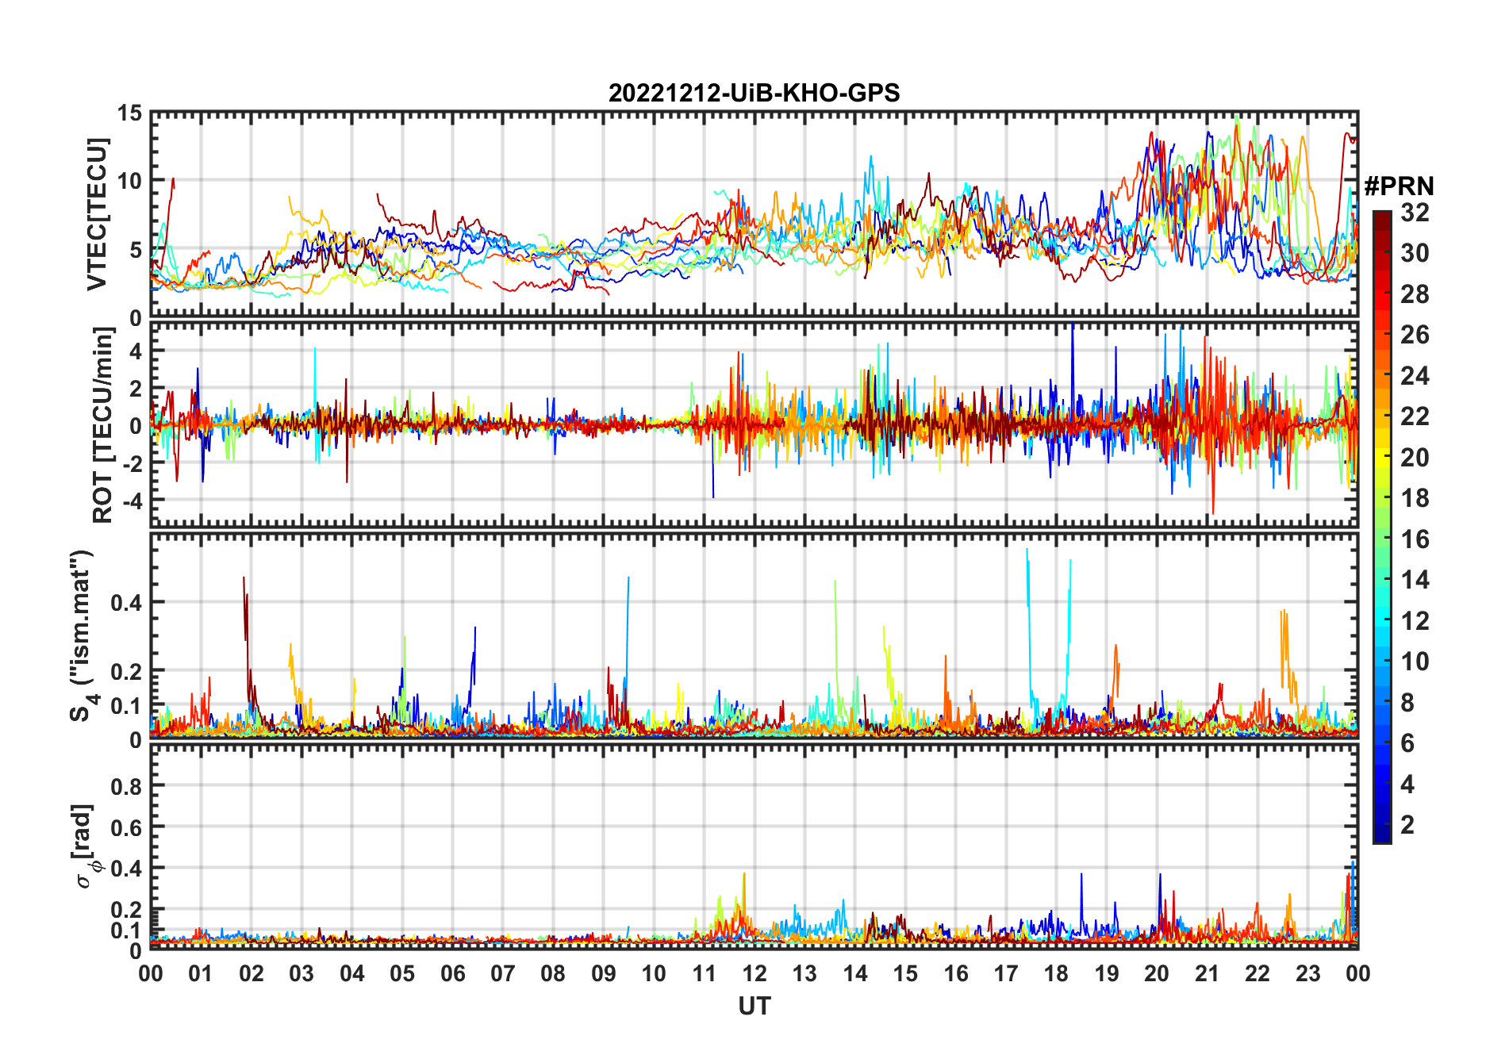Image resolution: width=1509 pixels, height=1055 pixels.
Task: Click the sigma phi [rad] axis label
Action: point(85,846)
